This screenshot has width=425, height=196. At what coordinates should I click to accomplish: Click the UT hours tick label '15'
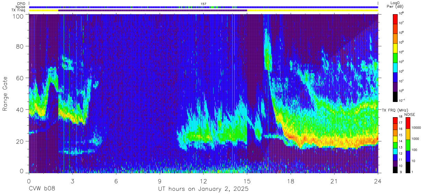247,181
